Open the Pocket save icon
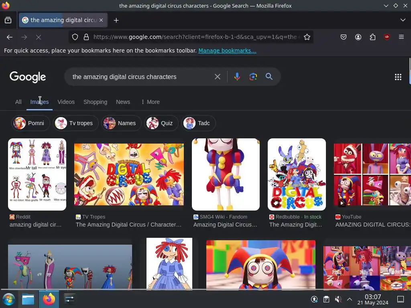Image resolution: width=411 pixels, height=308 pixels. tap(344, 37)
